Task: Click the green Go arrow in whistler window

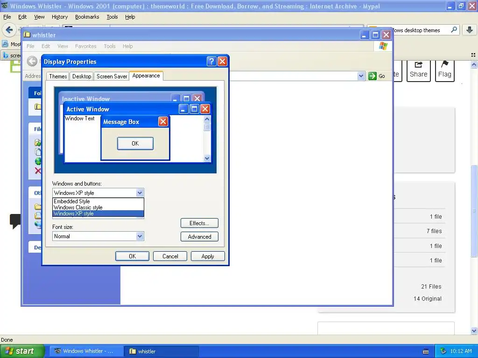Action: coord(372,76)
